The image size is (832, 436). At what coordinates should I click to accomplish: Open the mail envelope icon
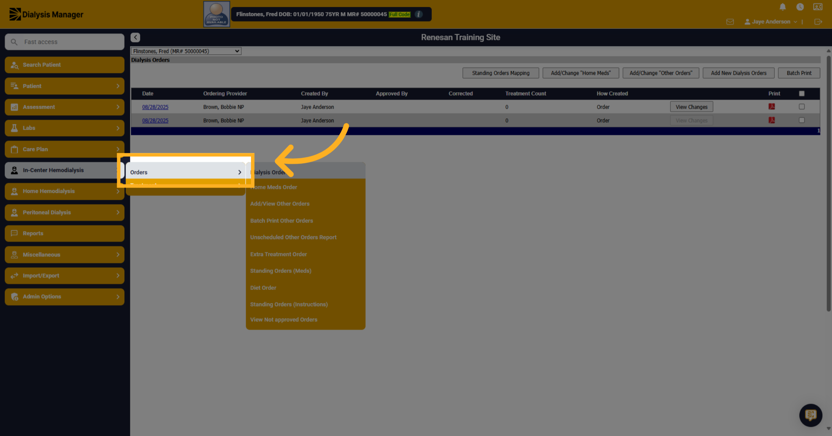[730, 22]
